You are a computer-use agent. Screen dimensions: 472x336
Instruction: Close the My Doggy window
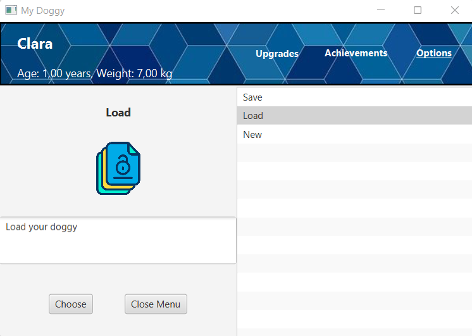tap(454, 10)
